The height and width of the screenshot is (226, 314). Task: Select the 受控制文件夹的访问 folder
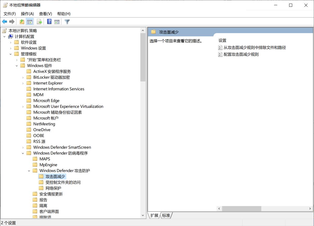[63, 182]
